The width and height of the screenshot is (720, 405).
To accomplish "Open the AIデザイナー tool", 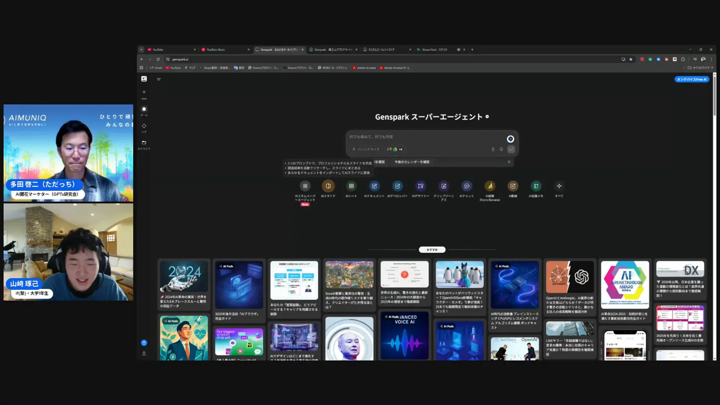I will point(421,186).
